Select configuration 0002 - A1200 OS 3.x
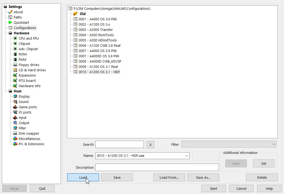The height and width of the screenshot is (194, 284). tap(94, 25)
